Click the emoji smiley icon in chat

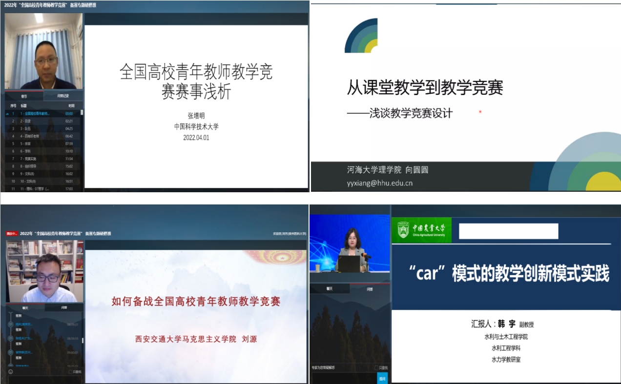tap(10, 372)
